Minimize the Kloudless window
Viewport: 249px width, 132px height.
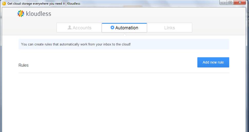[224, 2]
